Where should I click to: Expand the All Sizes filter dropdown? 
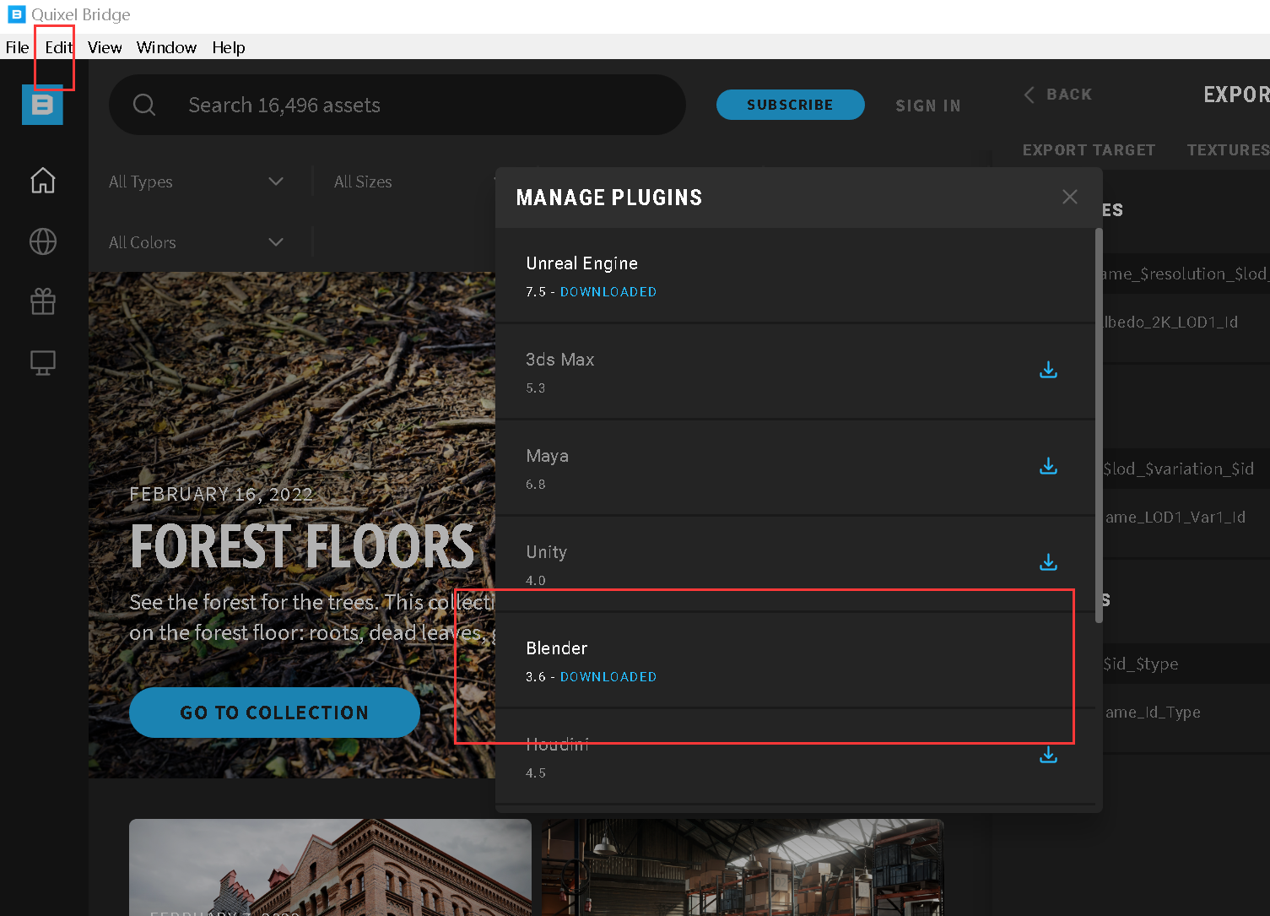pyautogui.click(x=413, y=182)
